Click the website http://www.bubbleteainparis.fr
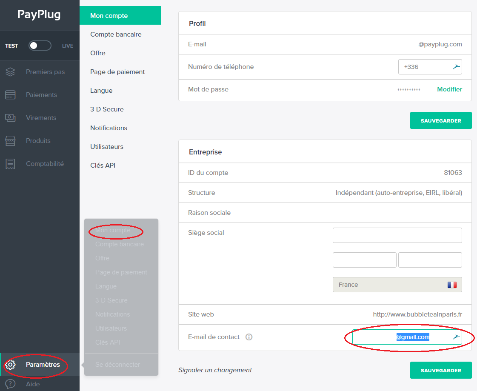 [x=418, y=314]
